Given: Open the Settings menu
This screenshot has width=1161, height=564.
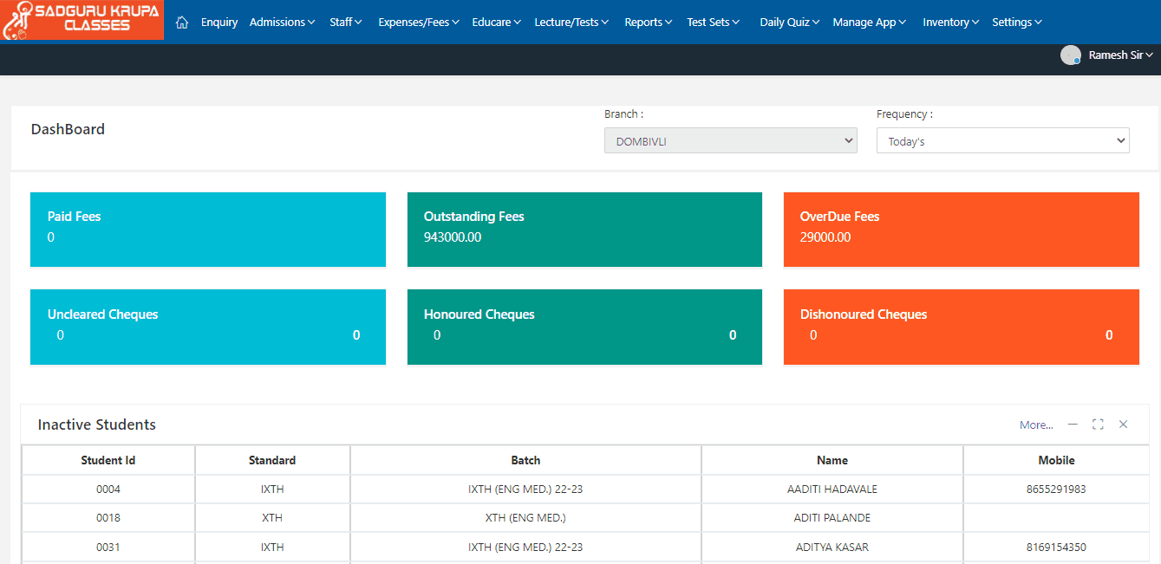Looking at the screenshot, I should click(1016, 23).
